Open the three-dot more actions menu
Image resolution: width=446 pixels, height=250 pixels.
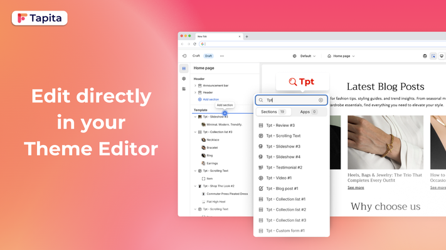[x=221, y=56]
